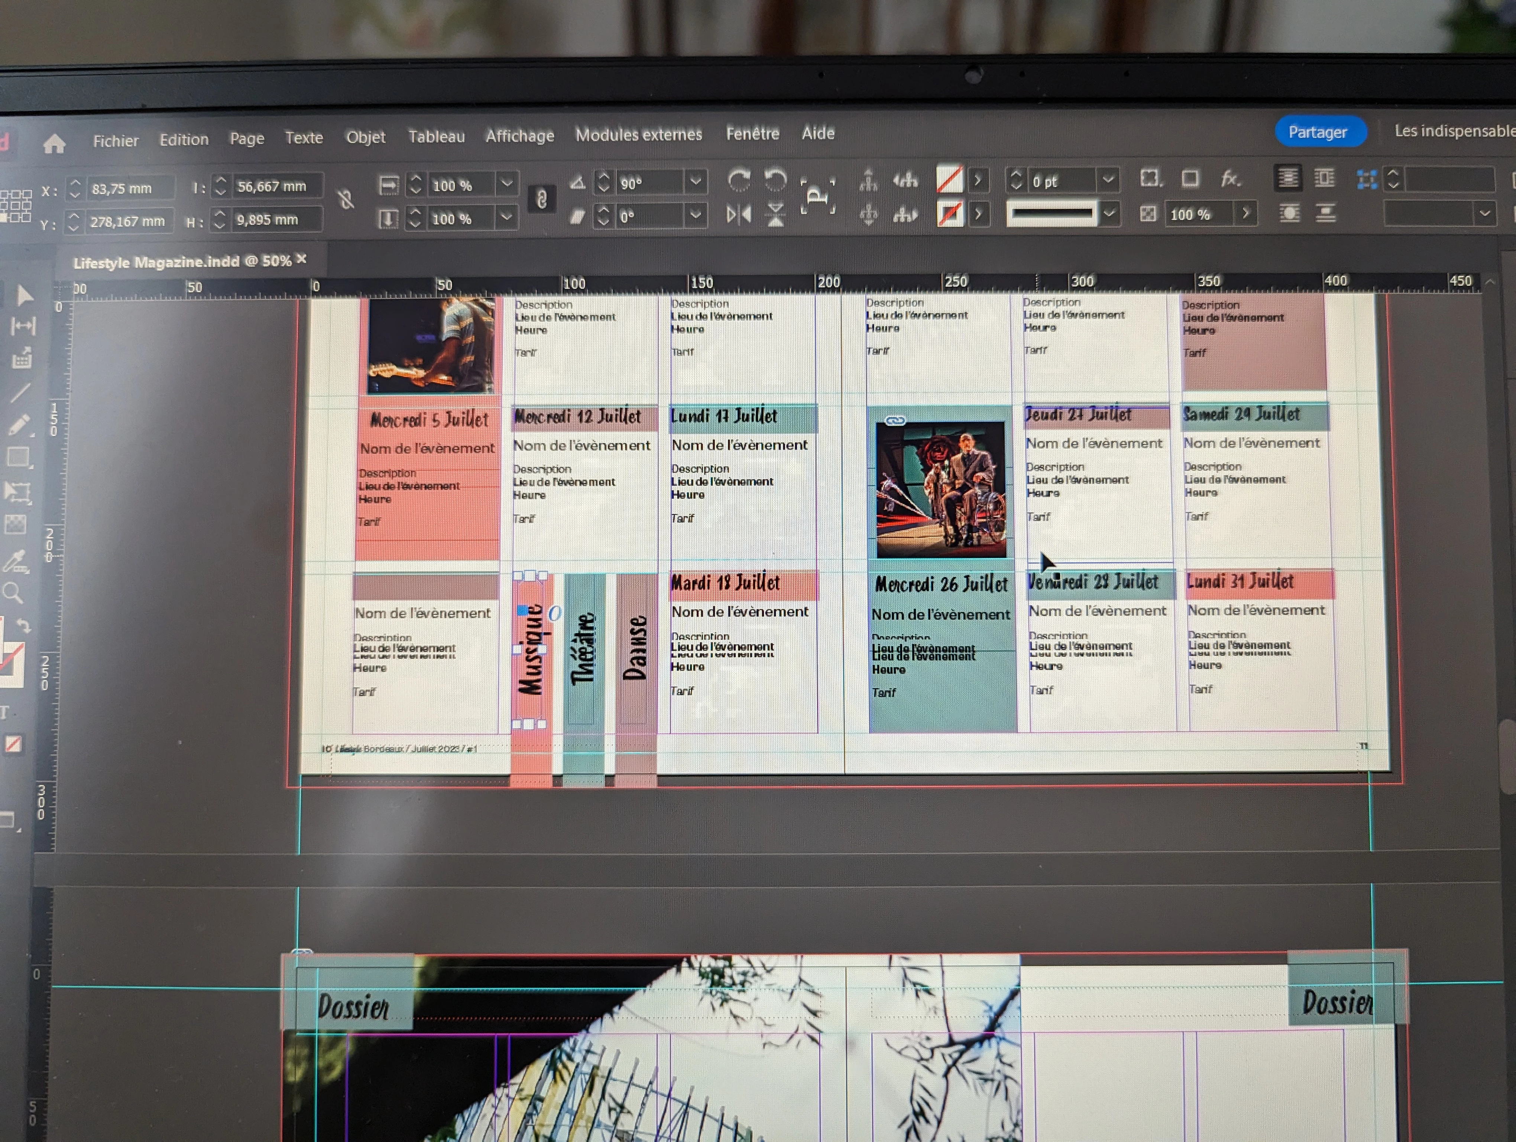Open the Objet menu
The image size is (1516, 1142).
[365, 137]
